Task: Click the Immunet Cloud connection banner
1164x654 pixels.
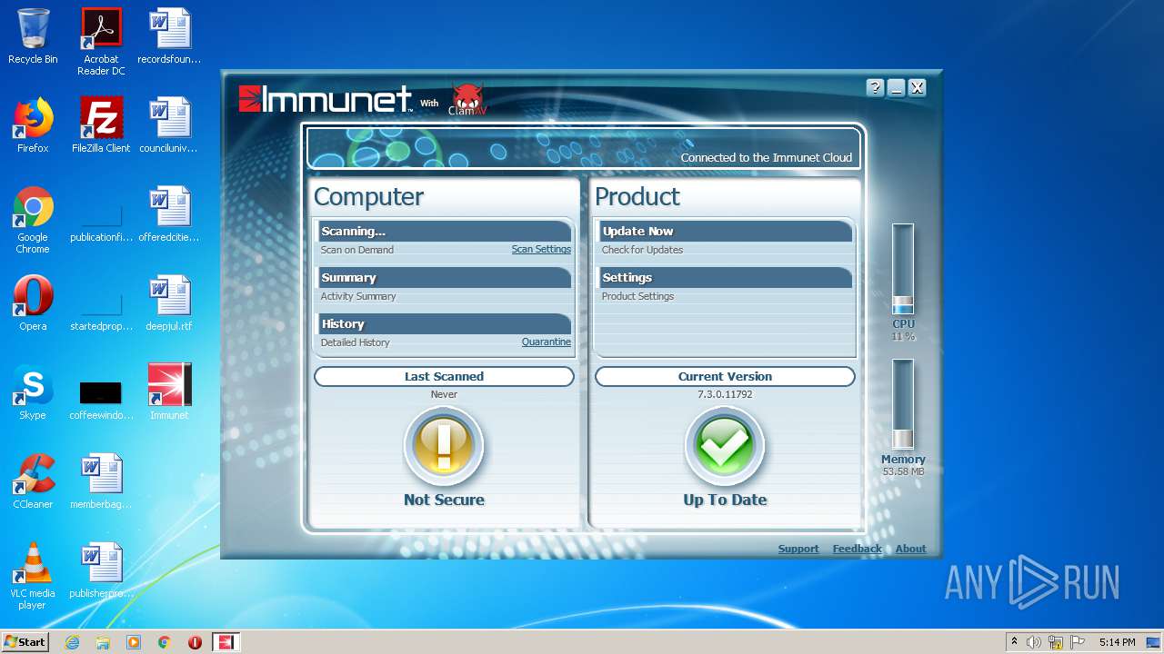Action: click(584, 147)
